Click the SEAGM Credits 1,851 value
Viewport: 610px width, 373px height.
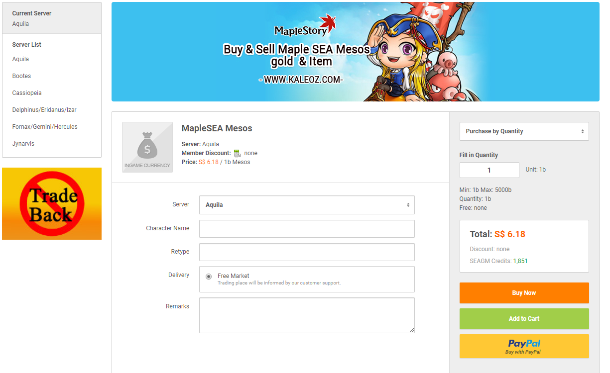click(x=520, y=261)
